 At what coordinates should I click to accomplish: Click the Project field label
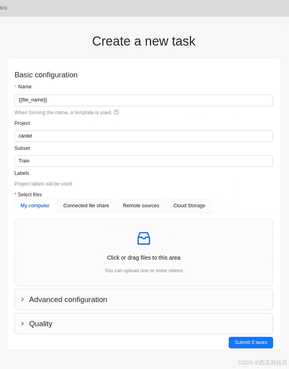pos(22,123)
